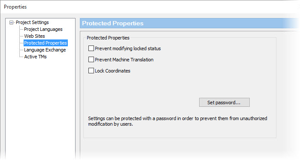Open the Project Languages settings page

pyautogui.click(x=43, y=29)
